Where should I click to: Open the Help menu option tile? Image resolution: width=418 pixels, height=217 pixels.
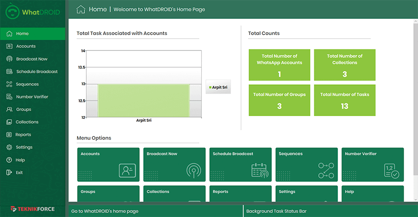pyautogui.click(x=373, y=194)
